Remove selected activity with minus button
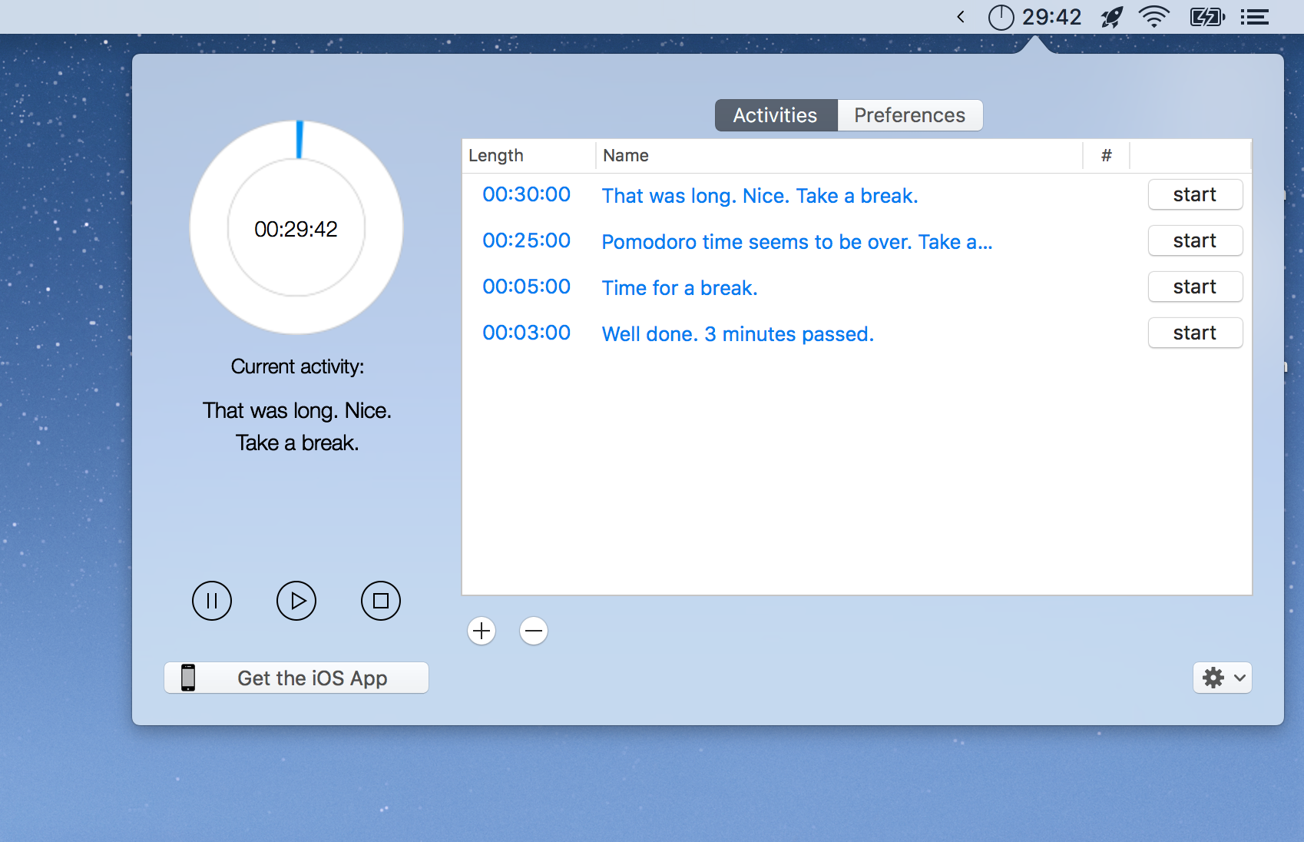 [x=534, y=631]
